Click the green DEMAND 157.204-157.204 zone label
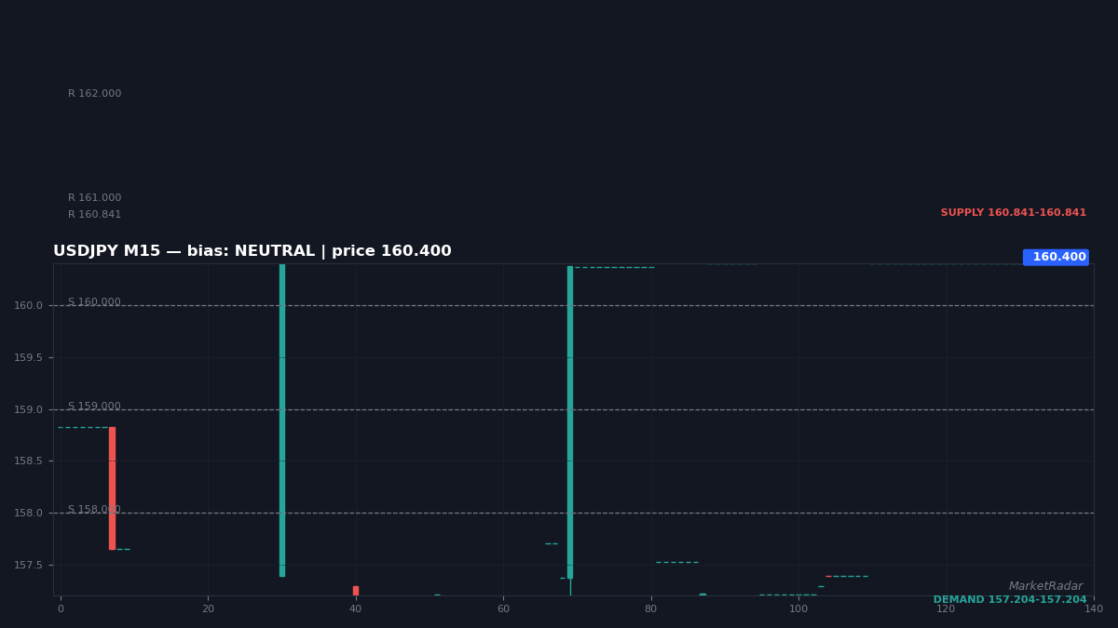 coord(1010,600)
